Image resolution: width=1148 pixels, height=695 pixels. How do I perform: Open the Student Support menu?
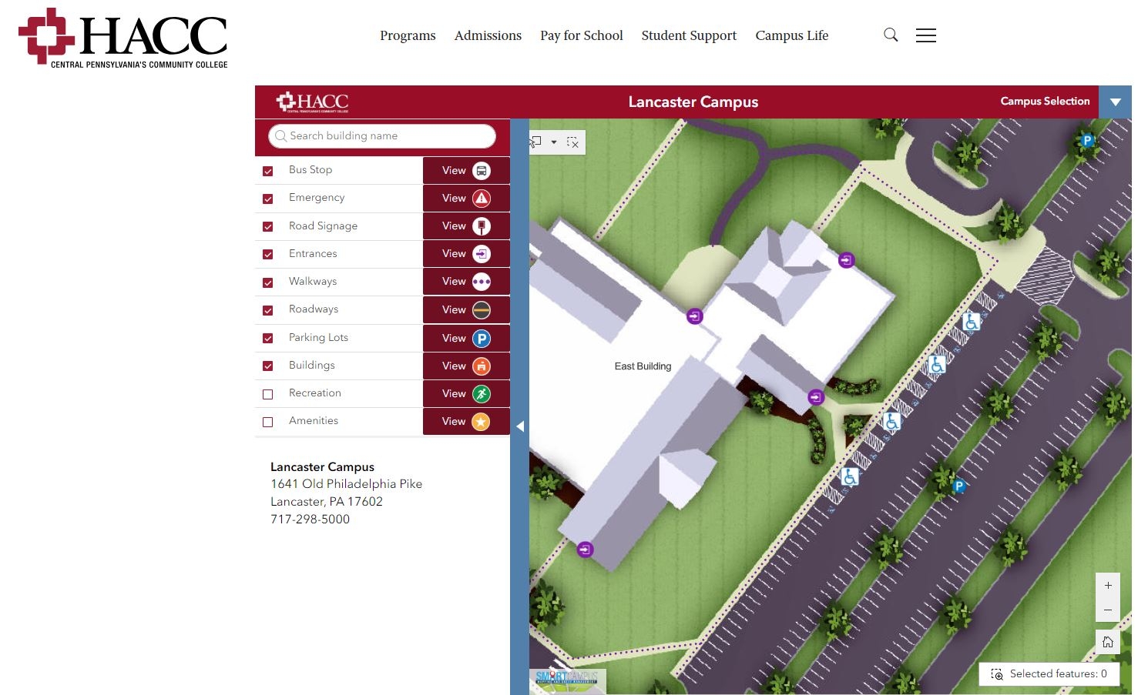click(x=689, y=35)
